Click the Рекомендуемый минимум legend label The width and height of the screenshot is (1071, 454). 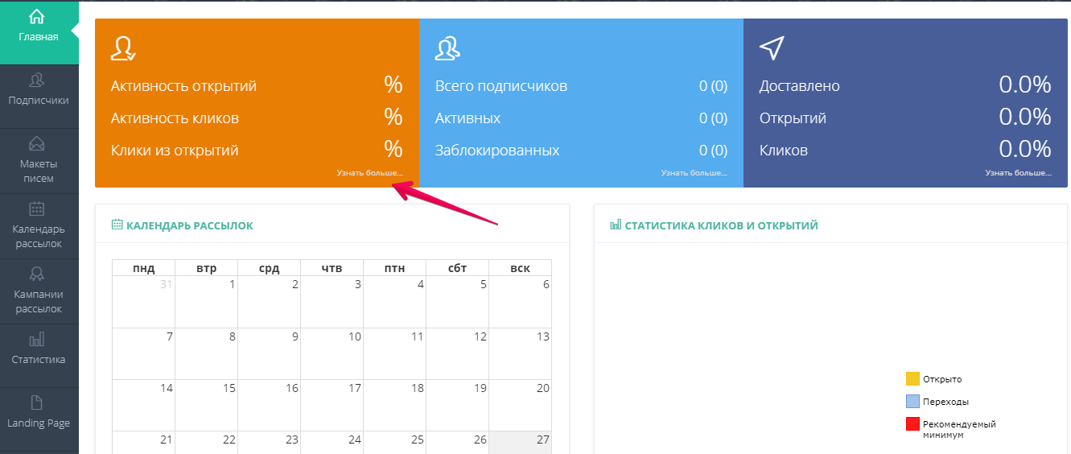959,429
